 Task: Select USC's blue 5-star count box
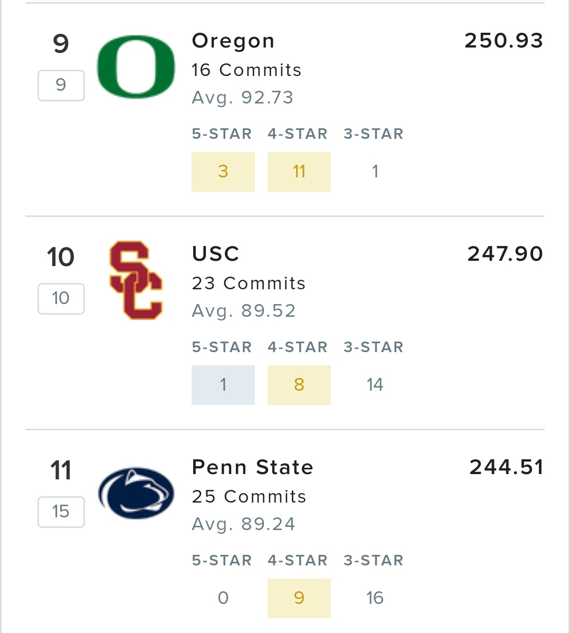(223, 385)
